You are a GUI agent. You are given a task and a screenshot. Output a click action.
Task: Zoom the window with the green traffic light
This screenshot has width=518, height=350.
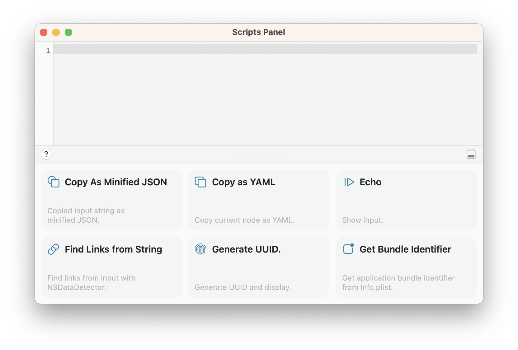68,32
